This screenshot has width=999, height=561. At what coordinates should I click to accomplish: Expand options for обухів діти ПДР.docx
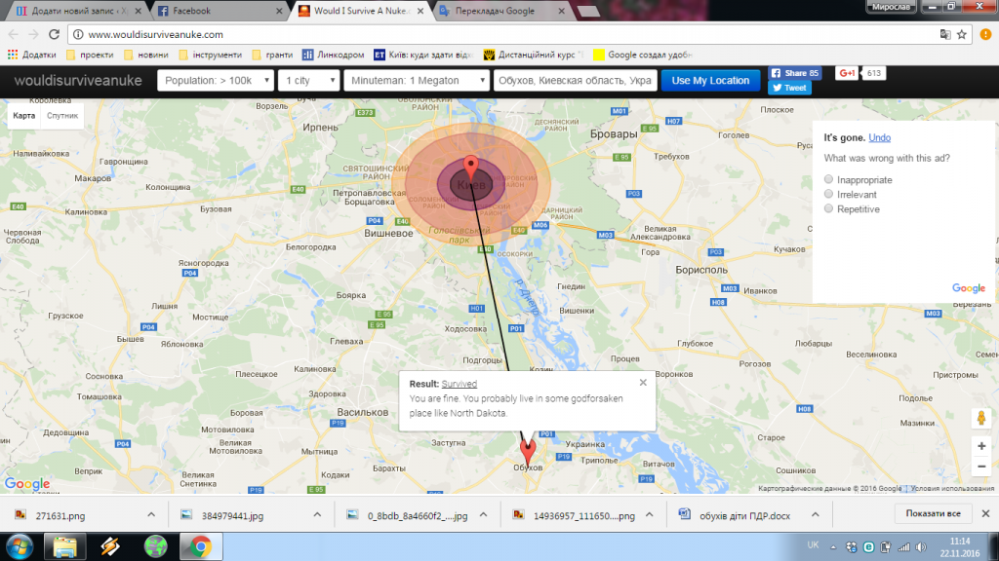[x=816, y=515]
